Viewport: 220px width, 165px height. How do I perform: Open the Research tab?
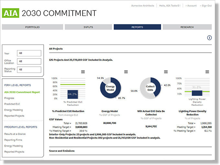pos(187,27)
